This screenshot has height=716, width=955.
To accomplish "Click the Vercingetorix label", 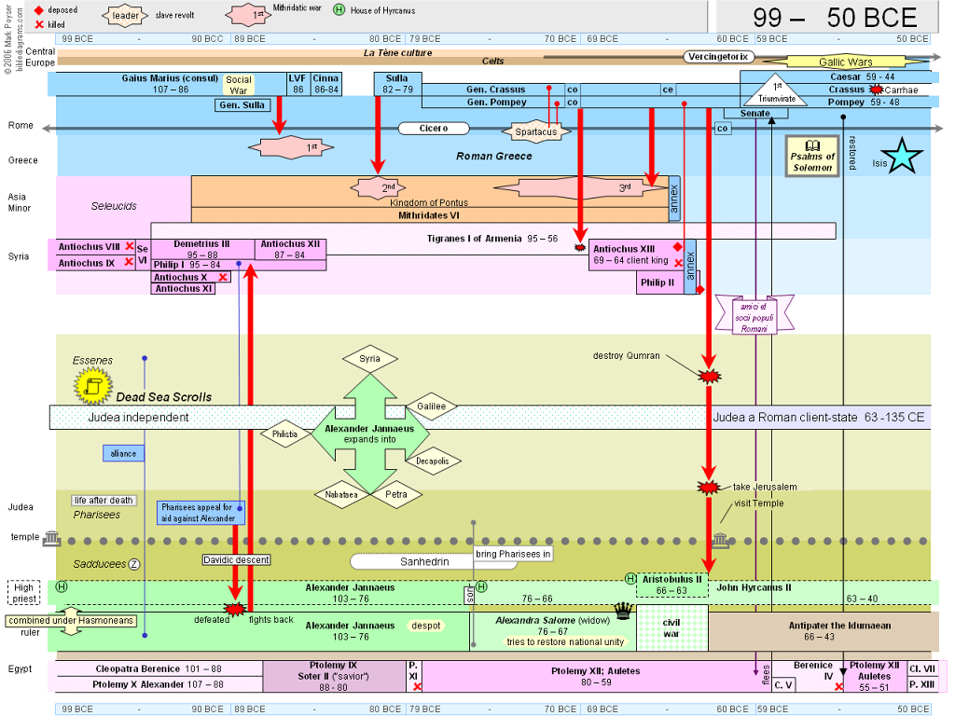I will coord(718,57).
